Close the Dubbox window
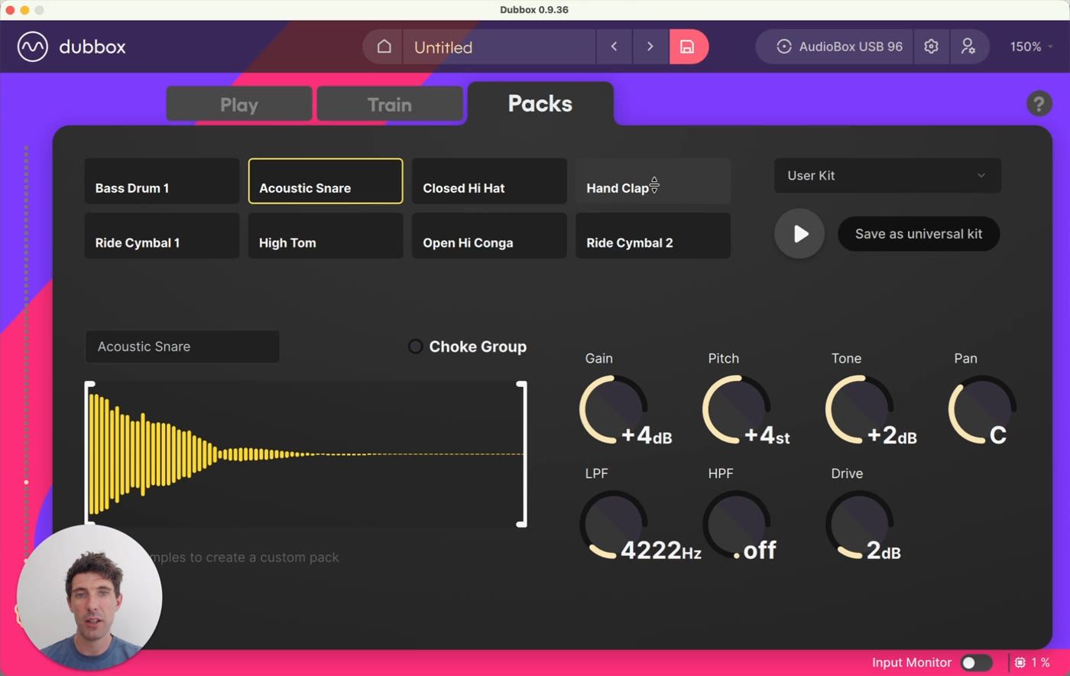 coord(10,10)
